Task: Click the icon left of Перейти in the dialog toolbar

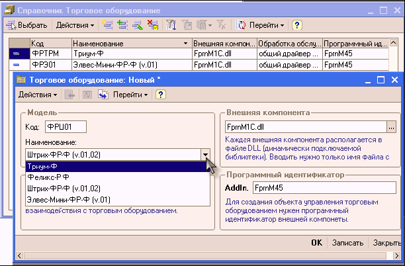Action: 103,95
